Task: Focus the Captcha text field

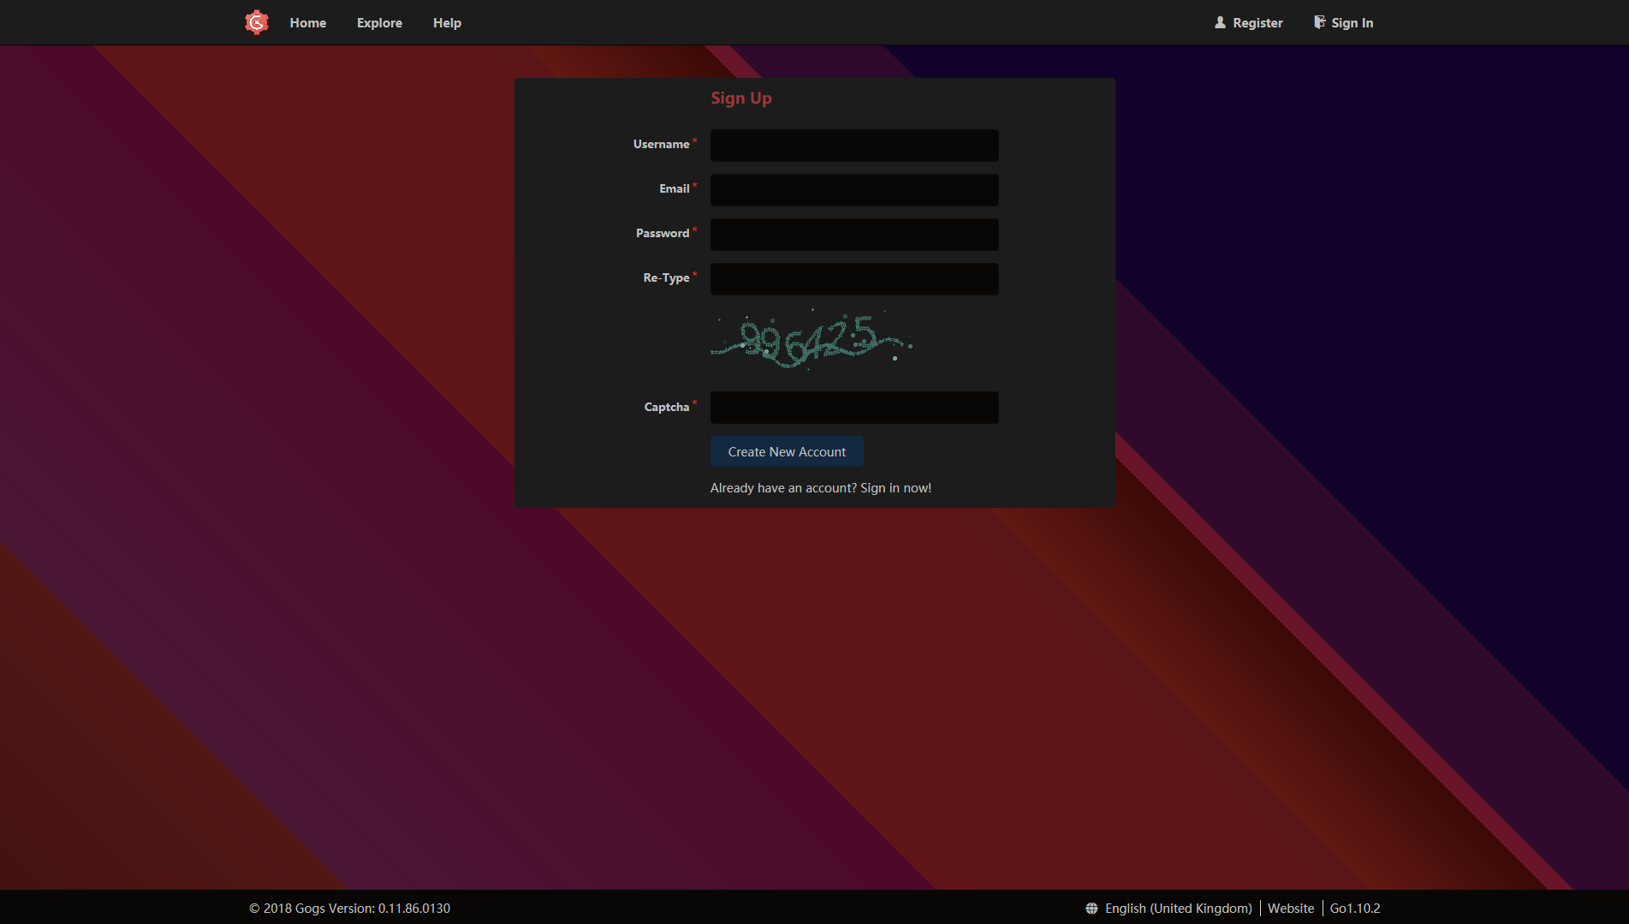Action: tap(853, 408)
